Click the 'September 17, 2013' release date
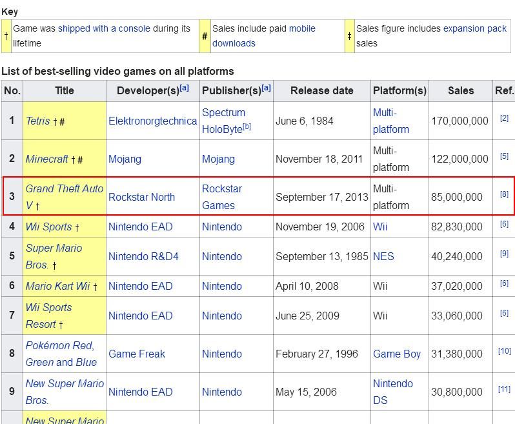This screenshot has height=424, width=515. click(x=322, y=197)
